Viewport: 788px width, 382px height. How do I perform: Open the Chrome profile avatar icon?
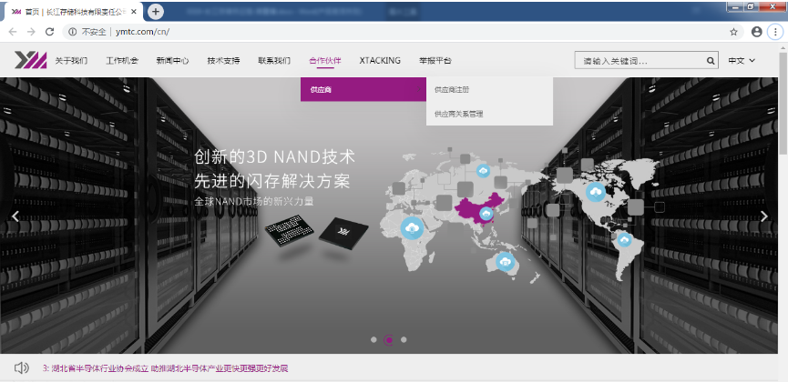click(757, 32)
